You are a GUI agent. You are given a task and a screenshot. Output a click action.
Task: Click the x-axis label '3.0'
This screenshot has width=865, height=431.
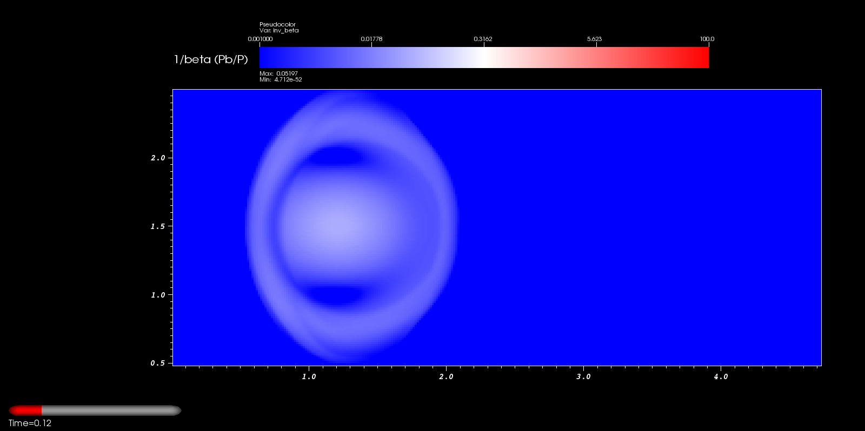(583, 377)
